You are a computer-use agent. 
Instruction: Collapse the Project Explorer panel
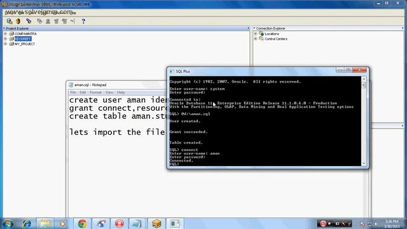click(4, 28)
